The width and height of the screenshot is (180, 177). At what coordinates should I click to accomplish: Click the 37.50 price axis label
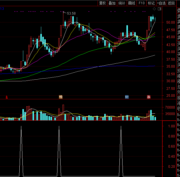(170, 59)
